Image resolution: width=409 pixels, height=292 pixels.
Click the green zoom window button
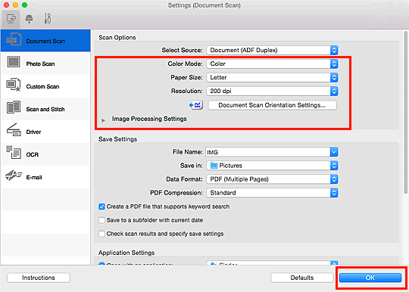coord(24,5)
